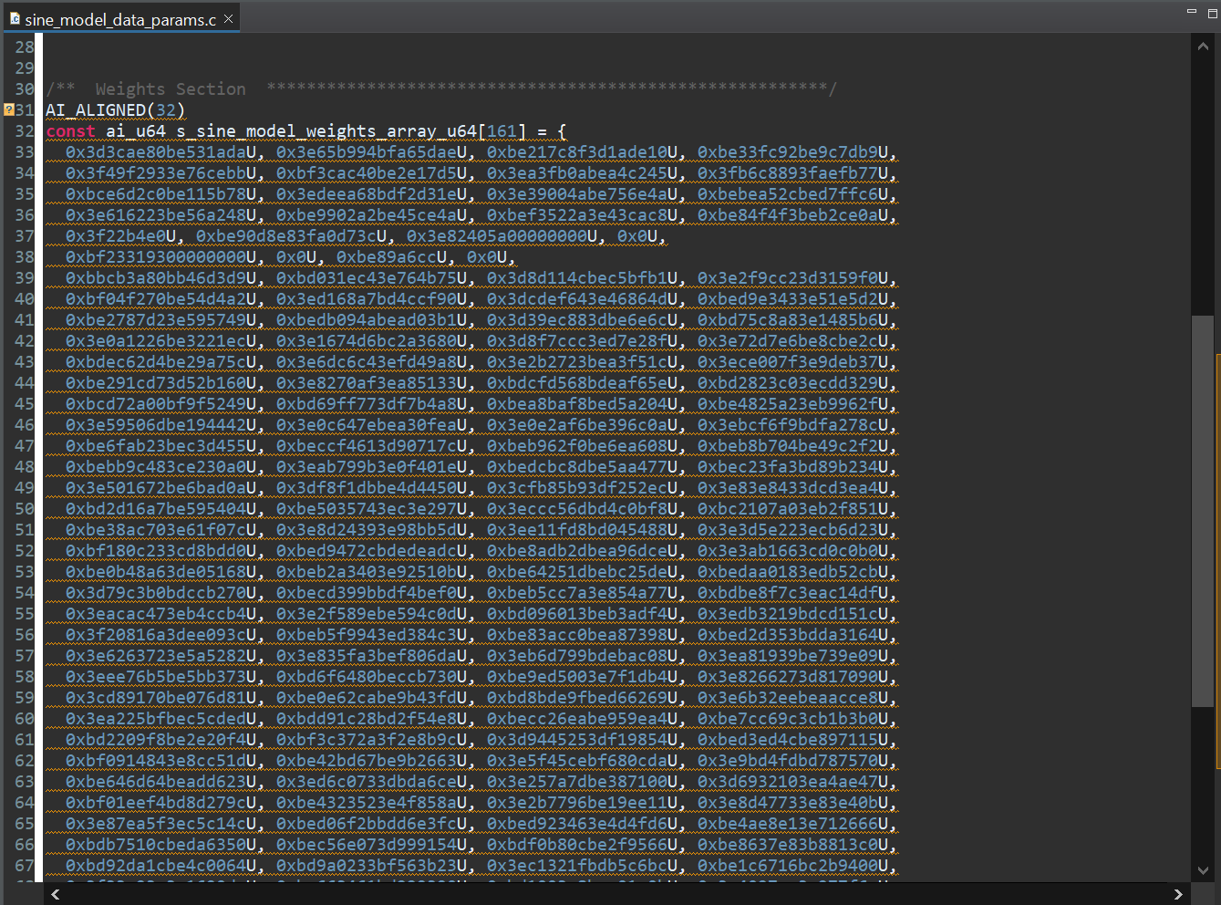
Task: Click the vertical scrollbar down arrow
Action: pos(1203,869)
